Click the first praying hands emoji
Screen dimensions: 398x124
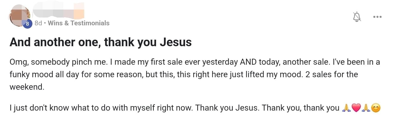pyautogui.click(x=346, y=108)
